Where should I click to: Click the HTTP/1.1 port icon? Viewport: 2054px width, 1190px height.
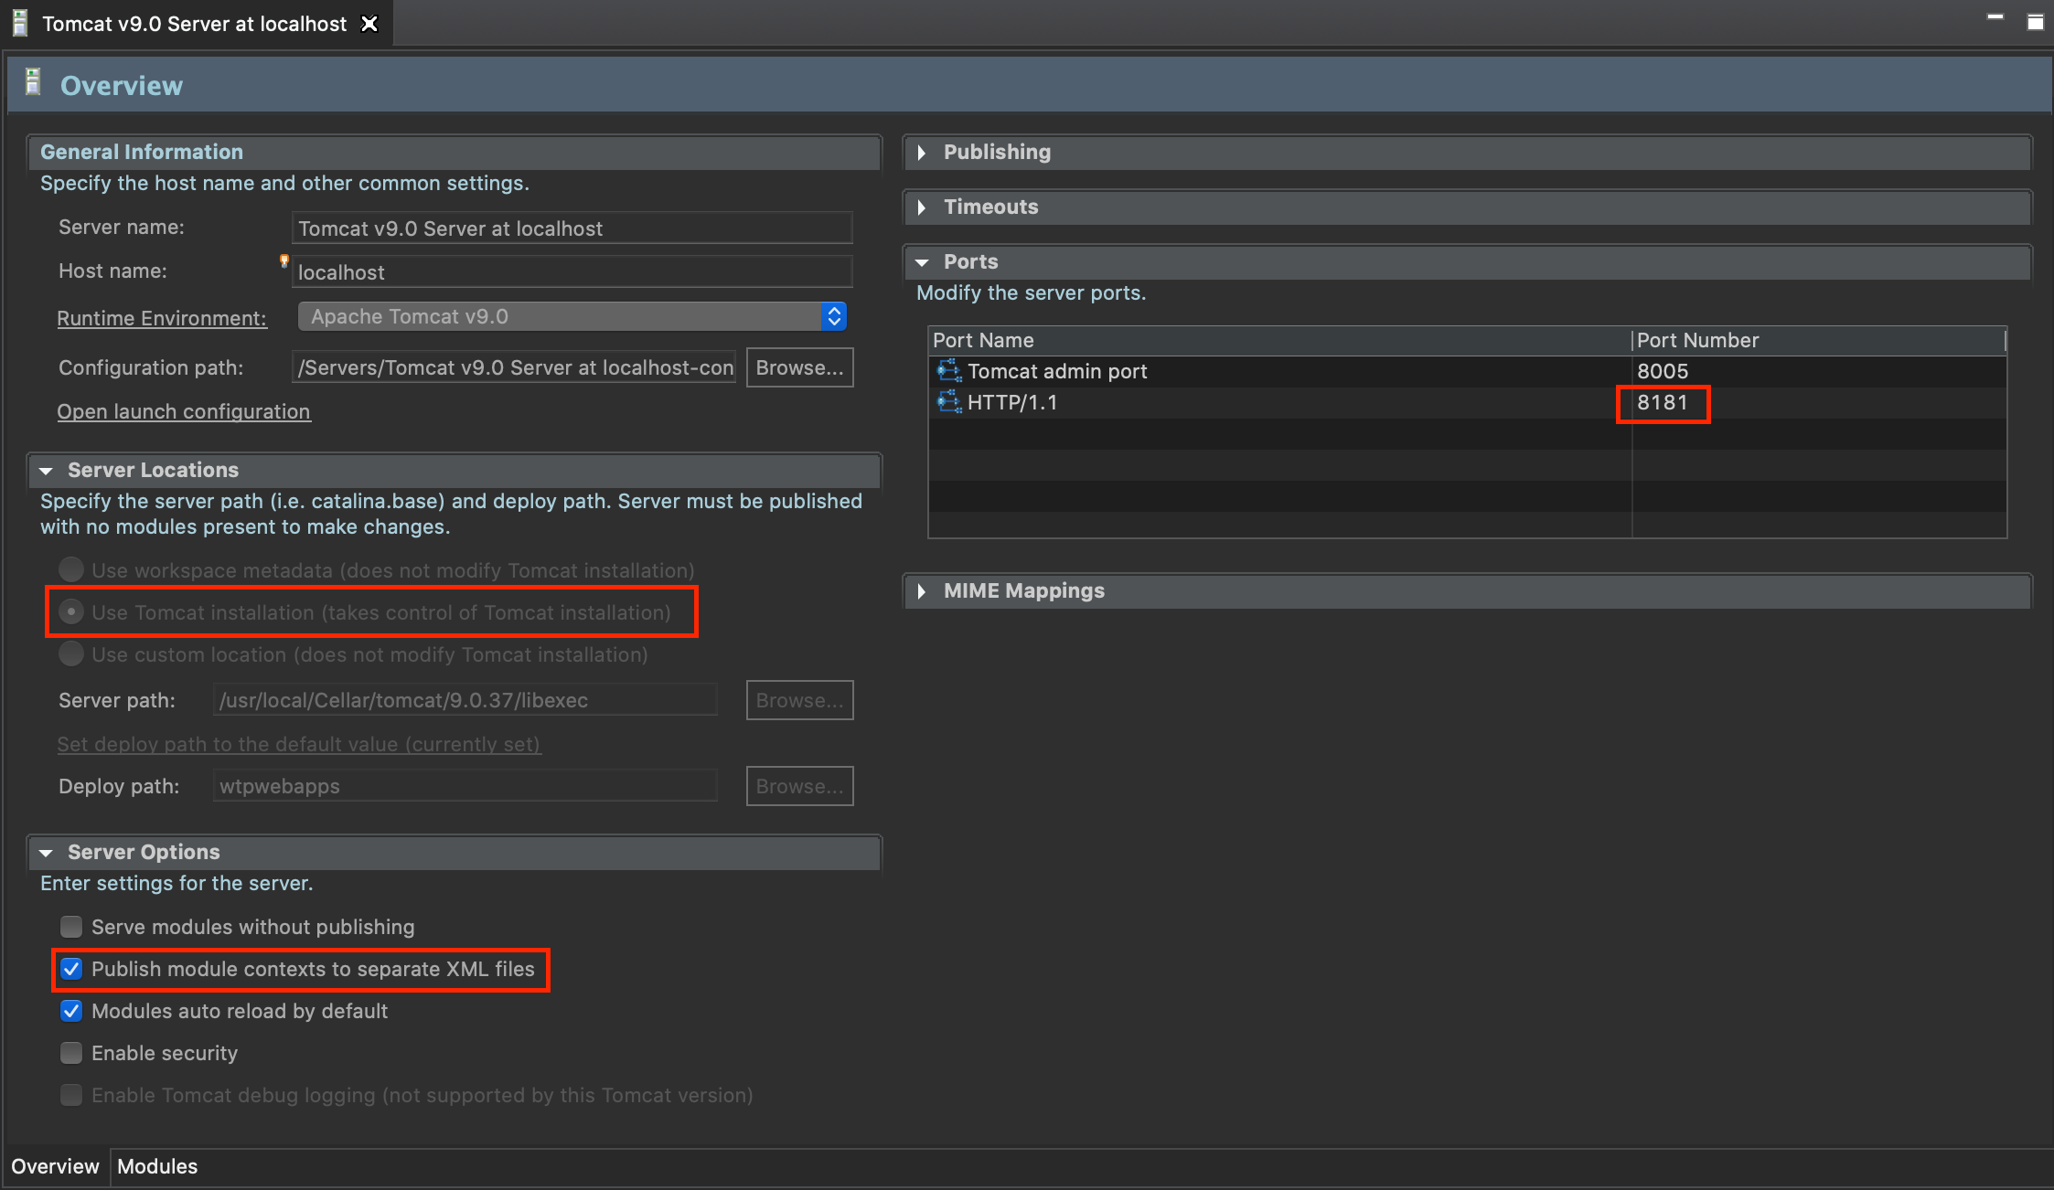(948, 401)
